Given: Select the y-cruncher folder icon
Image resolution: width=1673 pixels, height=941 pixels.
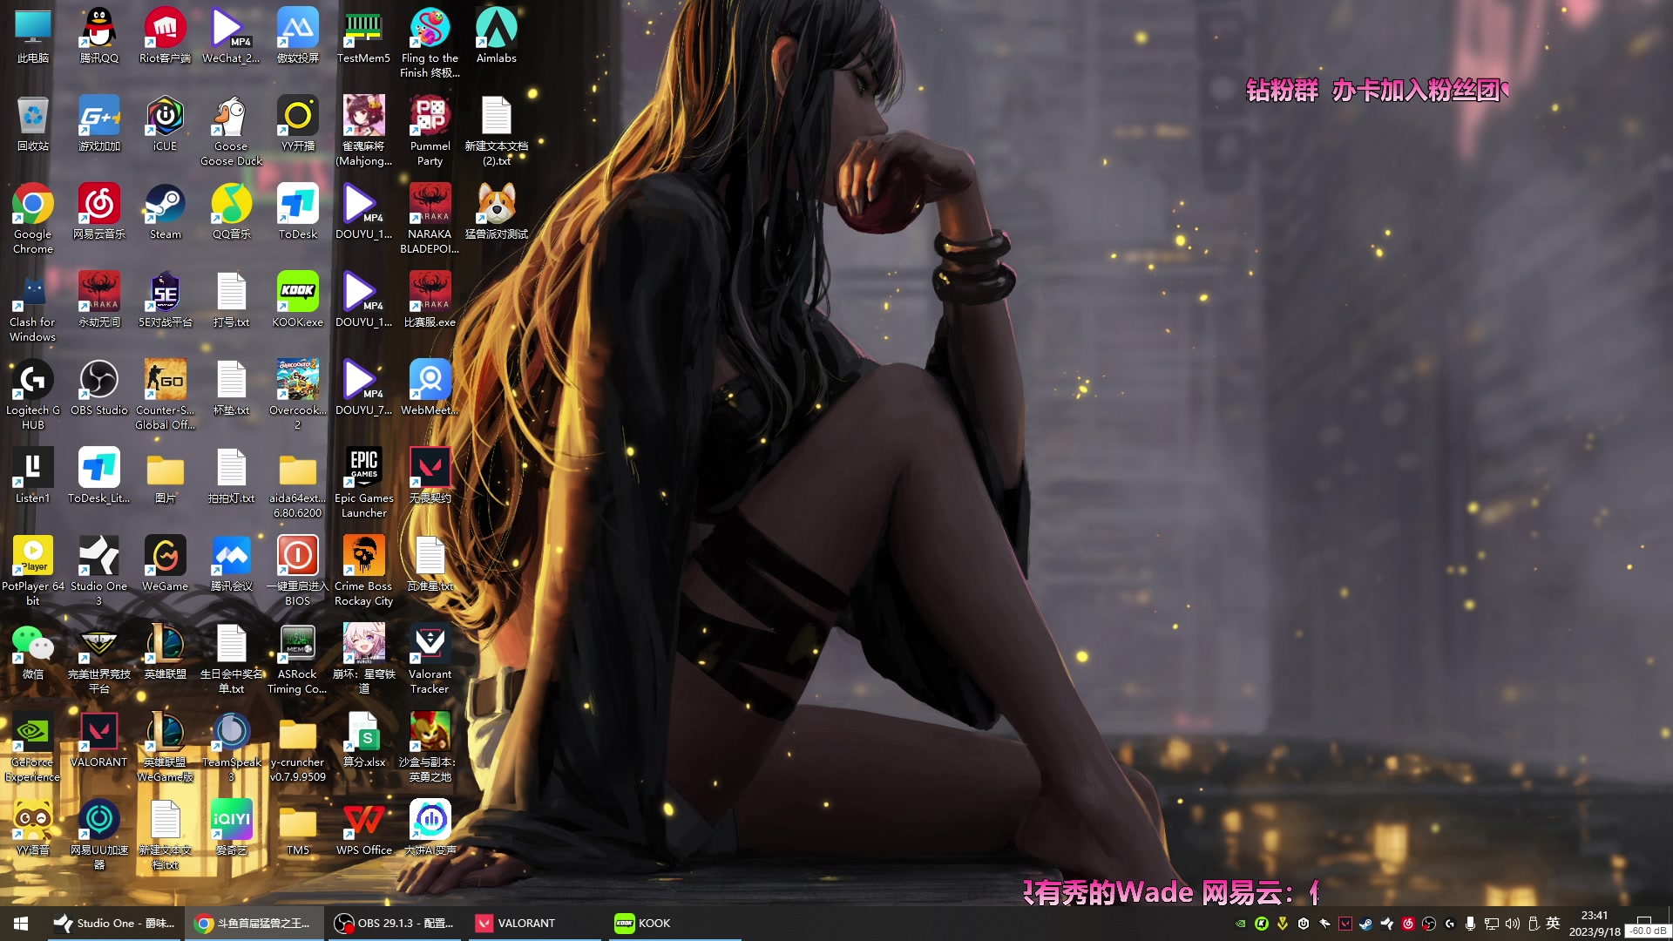Looking at the screenshot, I should click(x=298, y=747).
